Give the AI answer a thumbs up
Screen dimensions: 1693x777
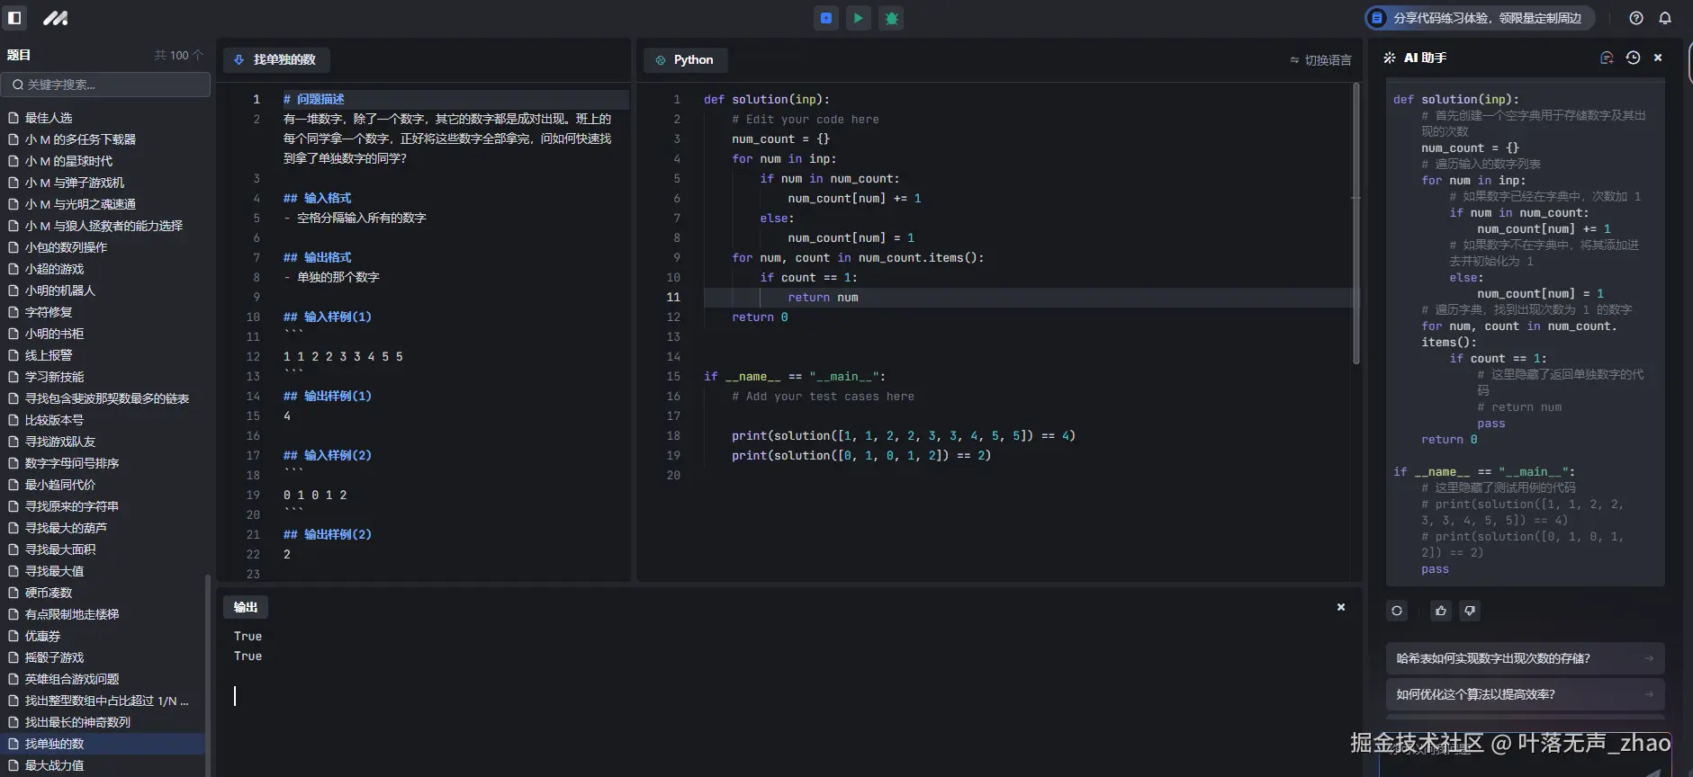[x=1441, y=611]
